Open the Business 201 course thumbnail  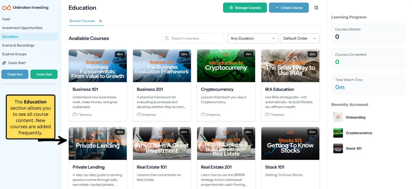click(x=162, y=66)
